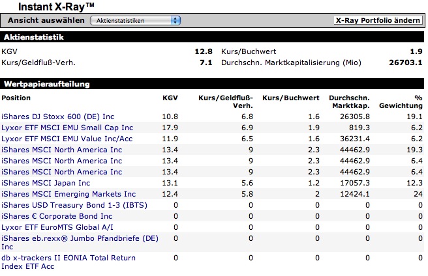This screenshot has width=428, height=276.
Task: Click the Position column header
Action: pyautogui.click(x=16, y=98)
